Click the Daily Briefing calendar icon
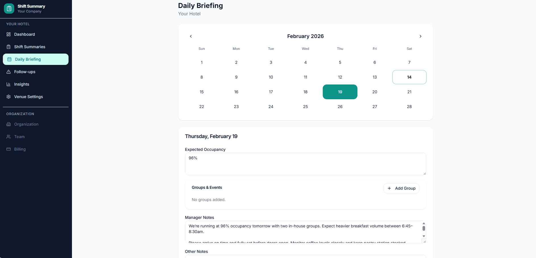The image size is (536, 258). click(x=9, y=59)
